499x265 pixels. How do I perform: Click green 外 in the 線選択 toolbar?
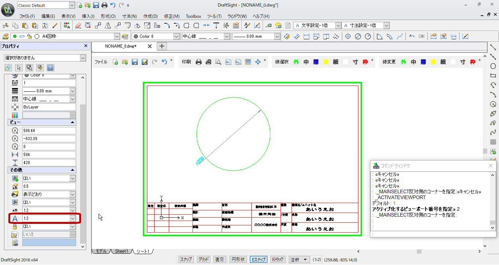coord(296,62)
